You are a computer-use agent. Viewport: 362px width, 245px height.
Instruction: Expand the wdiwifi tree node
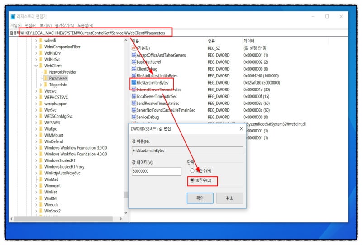click(x=36, y=41)
